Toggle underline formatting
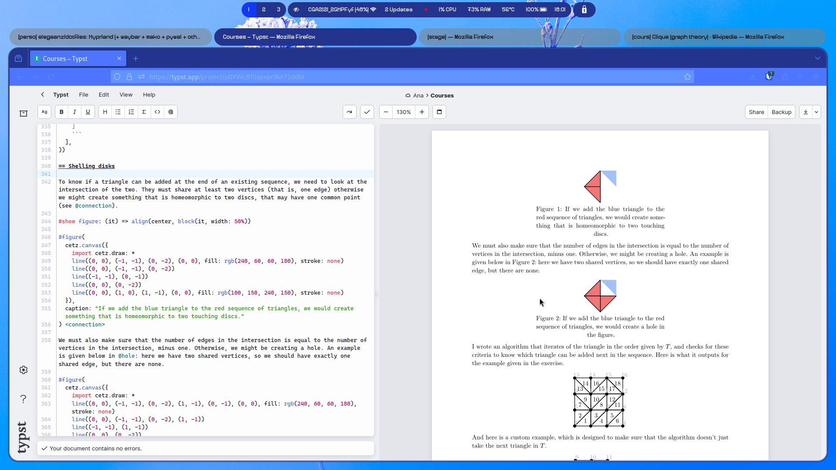 [88, 112]
